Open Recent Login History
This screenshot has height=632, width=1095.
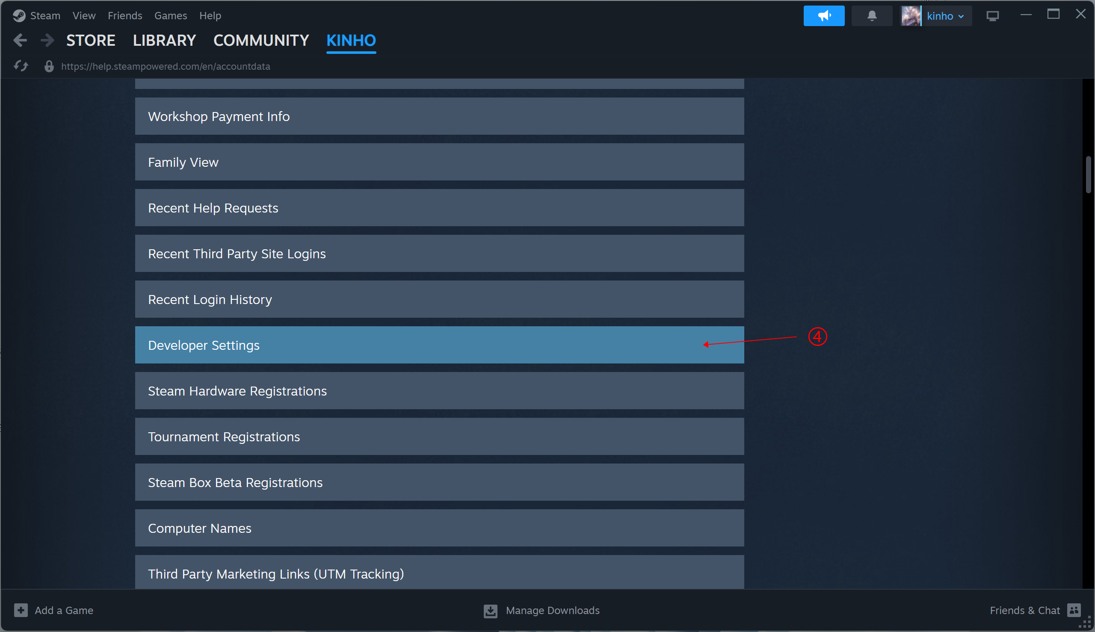tap(210, 299)
